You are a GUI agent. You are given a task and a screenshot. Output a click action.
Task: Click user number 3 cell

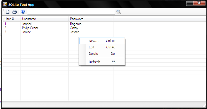5,32
